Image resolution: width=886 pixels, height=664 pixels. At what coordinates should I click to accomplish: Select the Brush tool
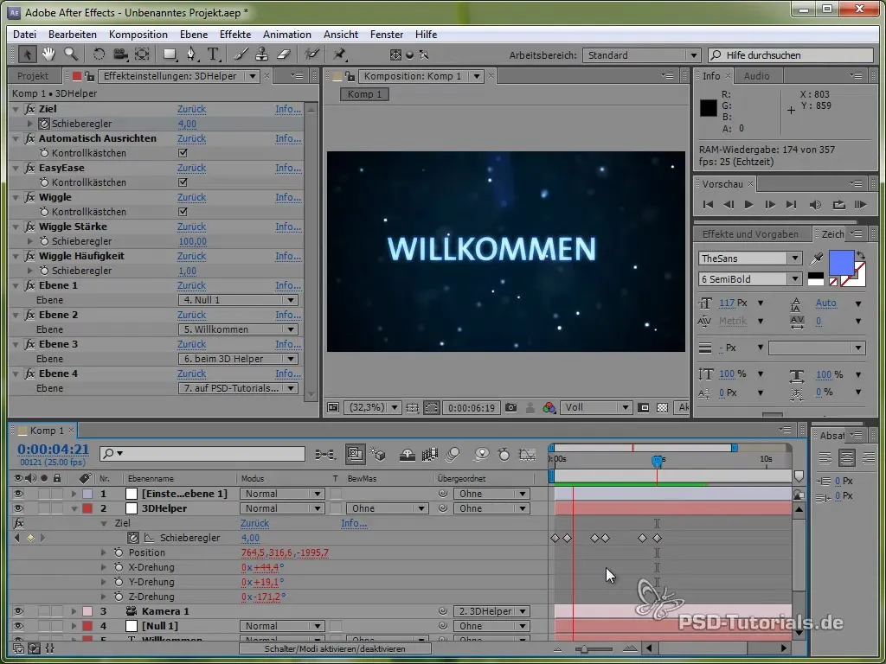pos(241,54)
